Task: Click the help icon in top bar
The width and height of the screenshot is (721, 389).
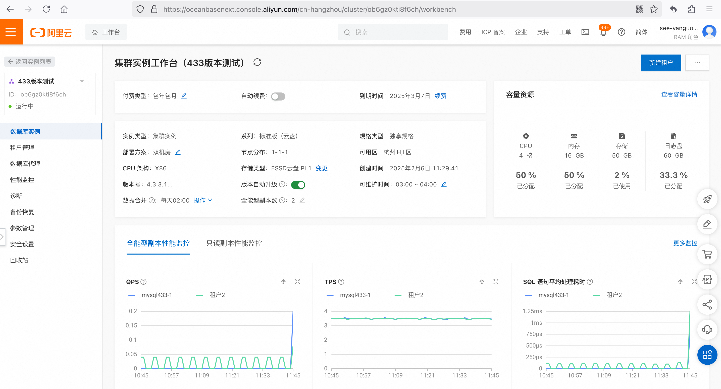Action: click(x=621, y=32)
